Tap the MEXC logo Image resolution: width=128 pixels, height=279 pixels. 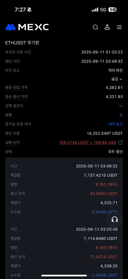coord(27,27)
